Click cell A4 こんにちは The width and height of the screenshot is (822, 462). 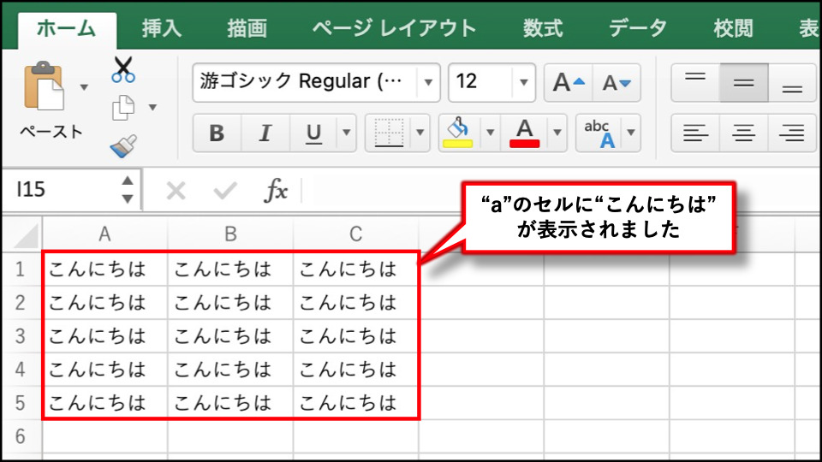click(x=104, y=370)
